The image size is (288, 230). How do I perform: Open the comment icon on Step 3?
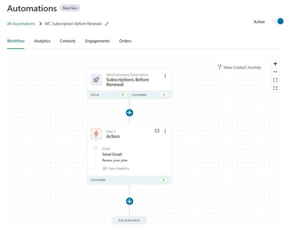pyautogui.click(x=157, y=131)
